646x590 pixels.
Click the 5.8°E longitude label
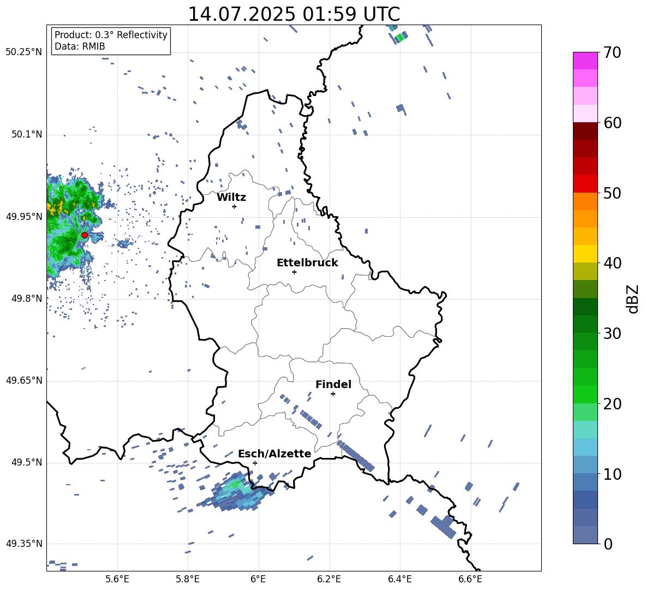pos(188,579)
